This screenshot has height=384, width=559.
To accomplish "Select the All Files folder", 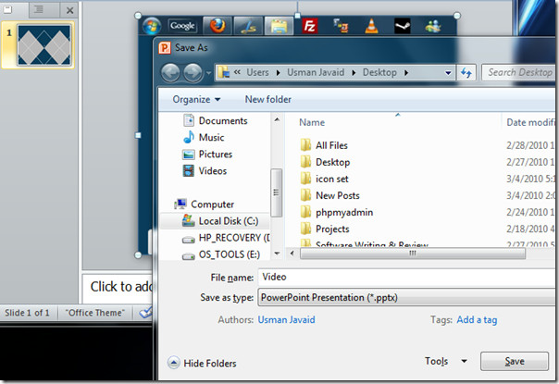I will (x=324, y=145).
